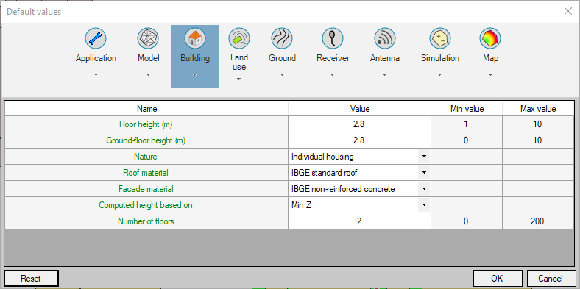Click Max value 10 for Ground-floor height

(x=538, y=140)
